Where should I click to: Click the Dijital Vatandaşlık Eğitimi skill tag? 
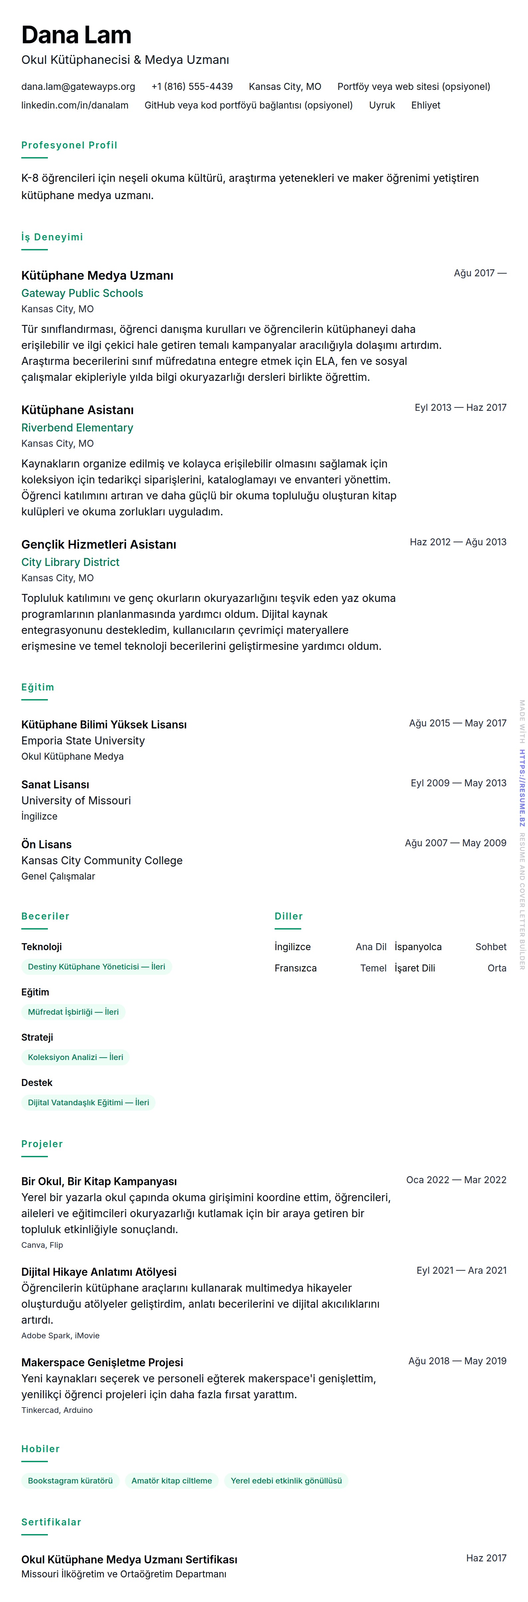click(88, 1103)
